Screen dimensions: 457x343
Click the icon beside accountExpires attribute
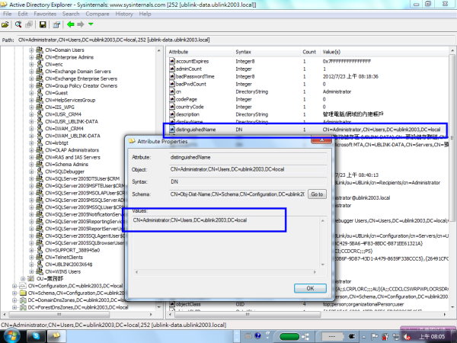pyautogui.click(x=172, y=61)
